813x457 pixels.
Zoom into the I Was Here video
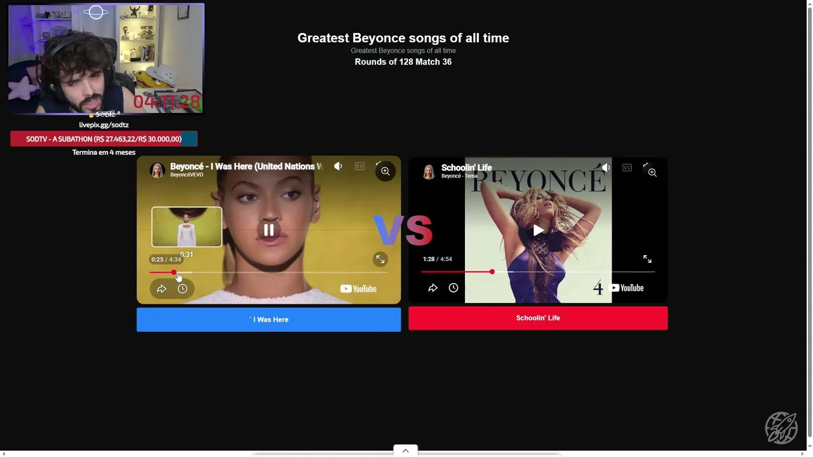[385, 171]
